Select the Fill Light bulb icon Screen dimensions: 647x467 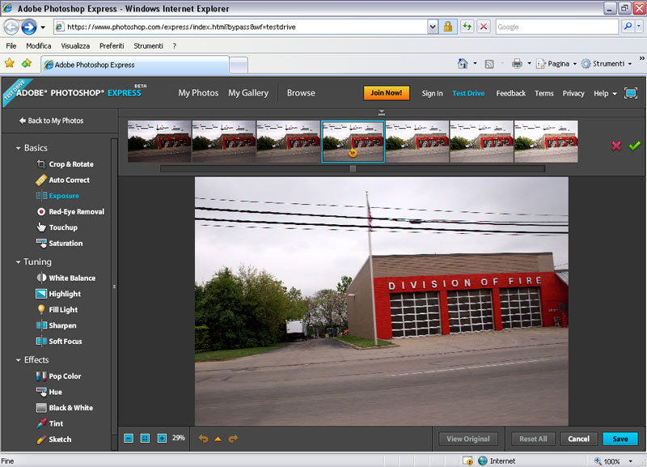41,309
